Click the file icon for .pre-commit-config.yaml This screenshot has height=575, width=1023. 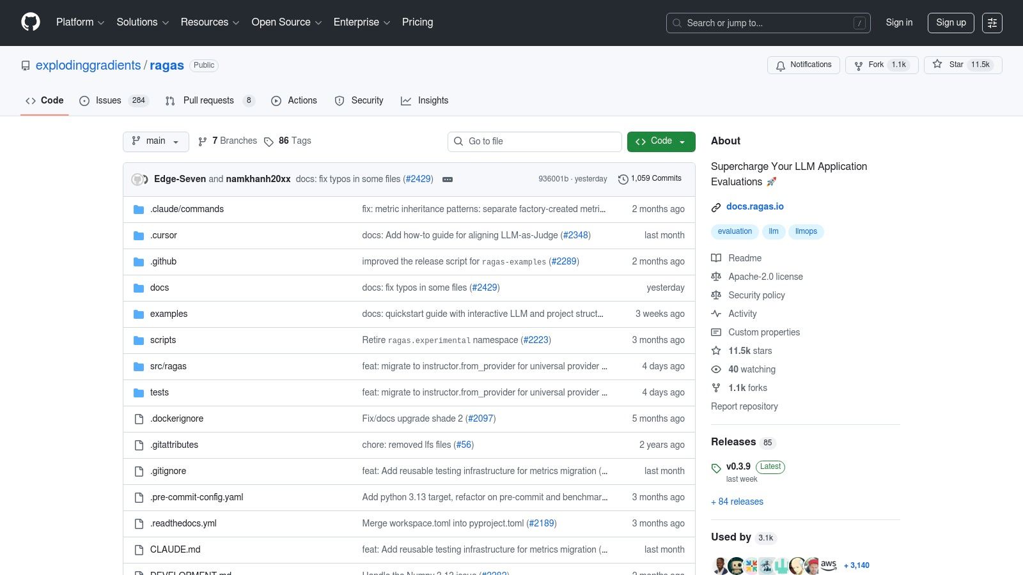139,498
